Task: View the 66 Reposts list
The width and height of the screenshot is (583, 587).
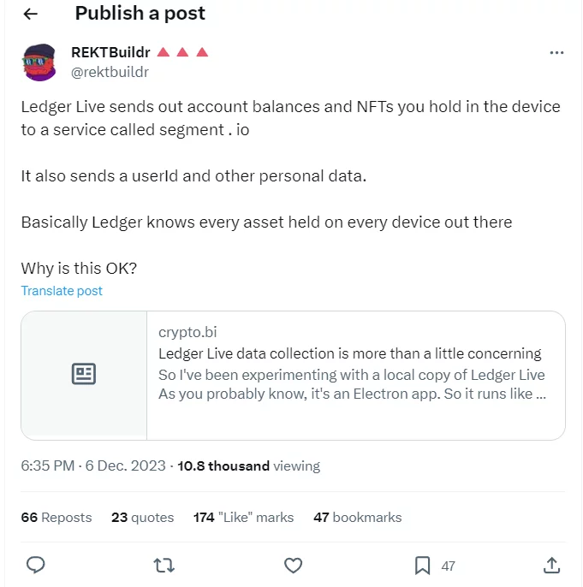Action: click(56, 518)
